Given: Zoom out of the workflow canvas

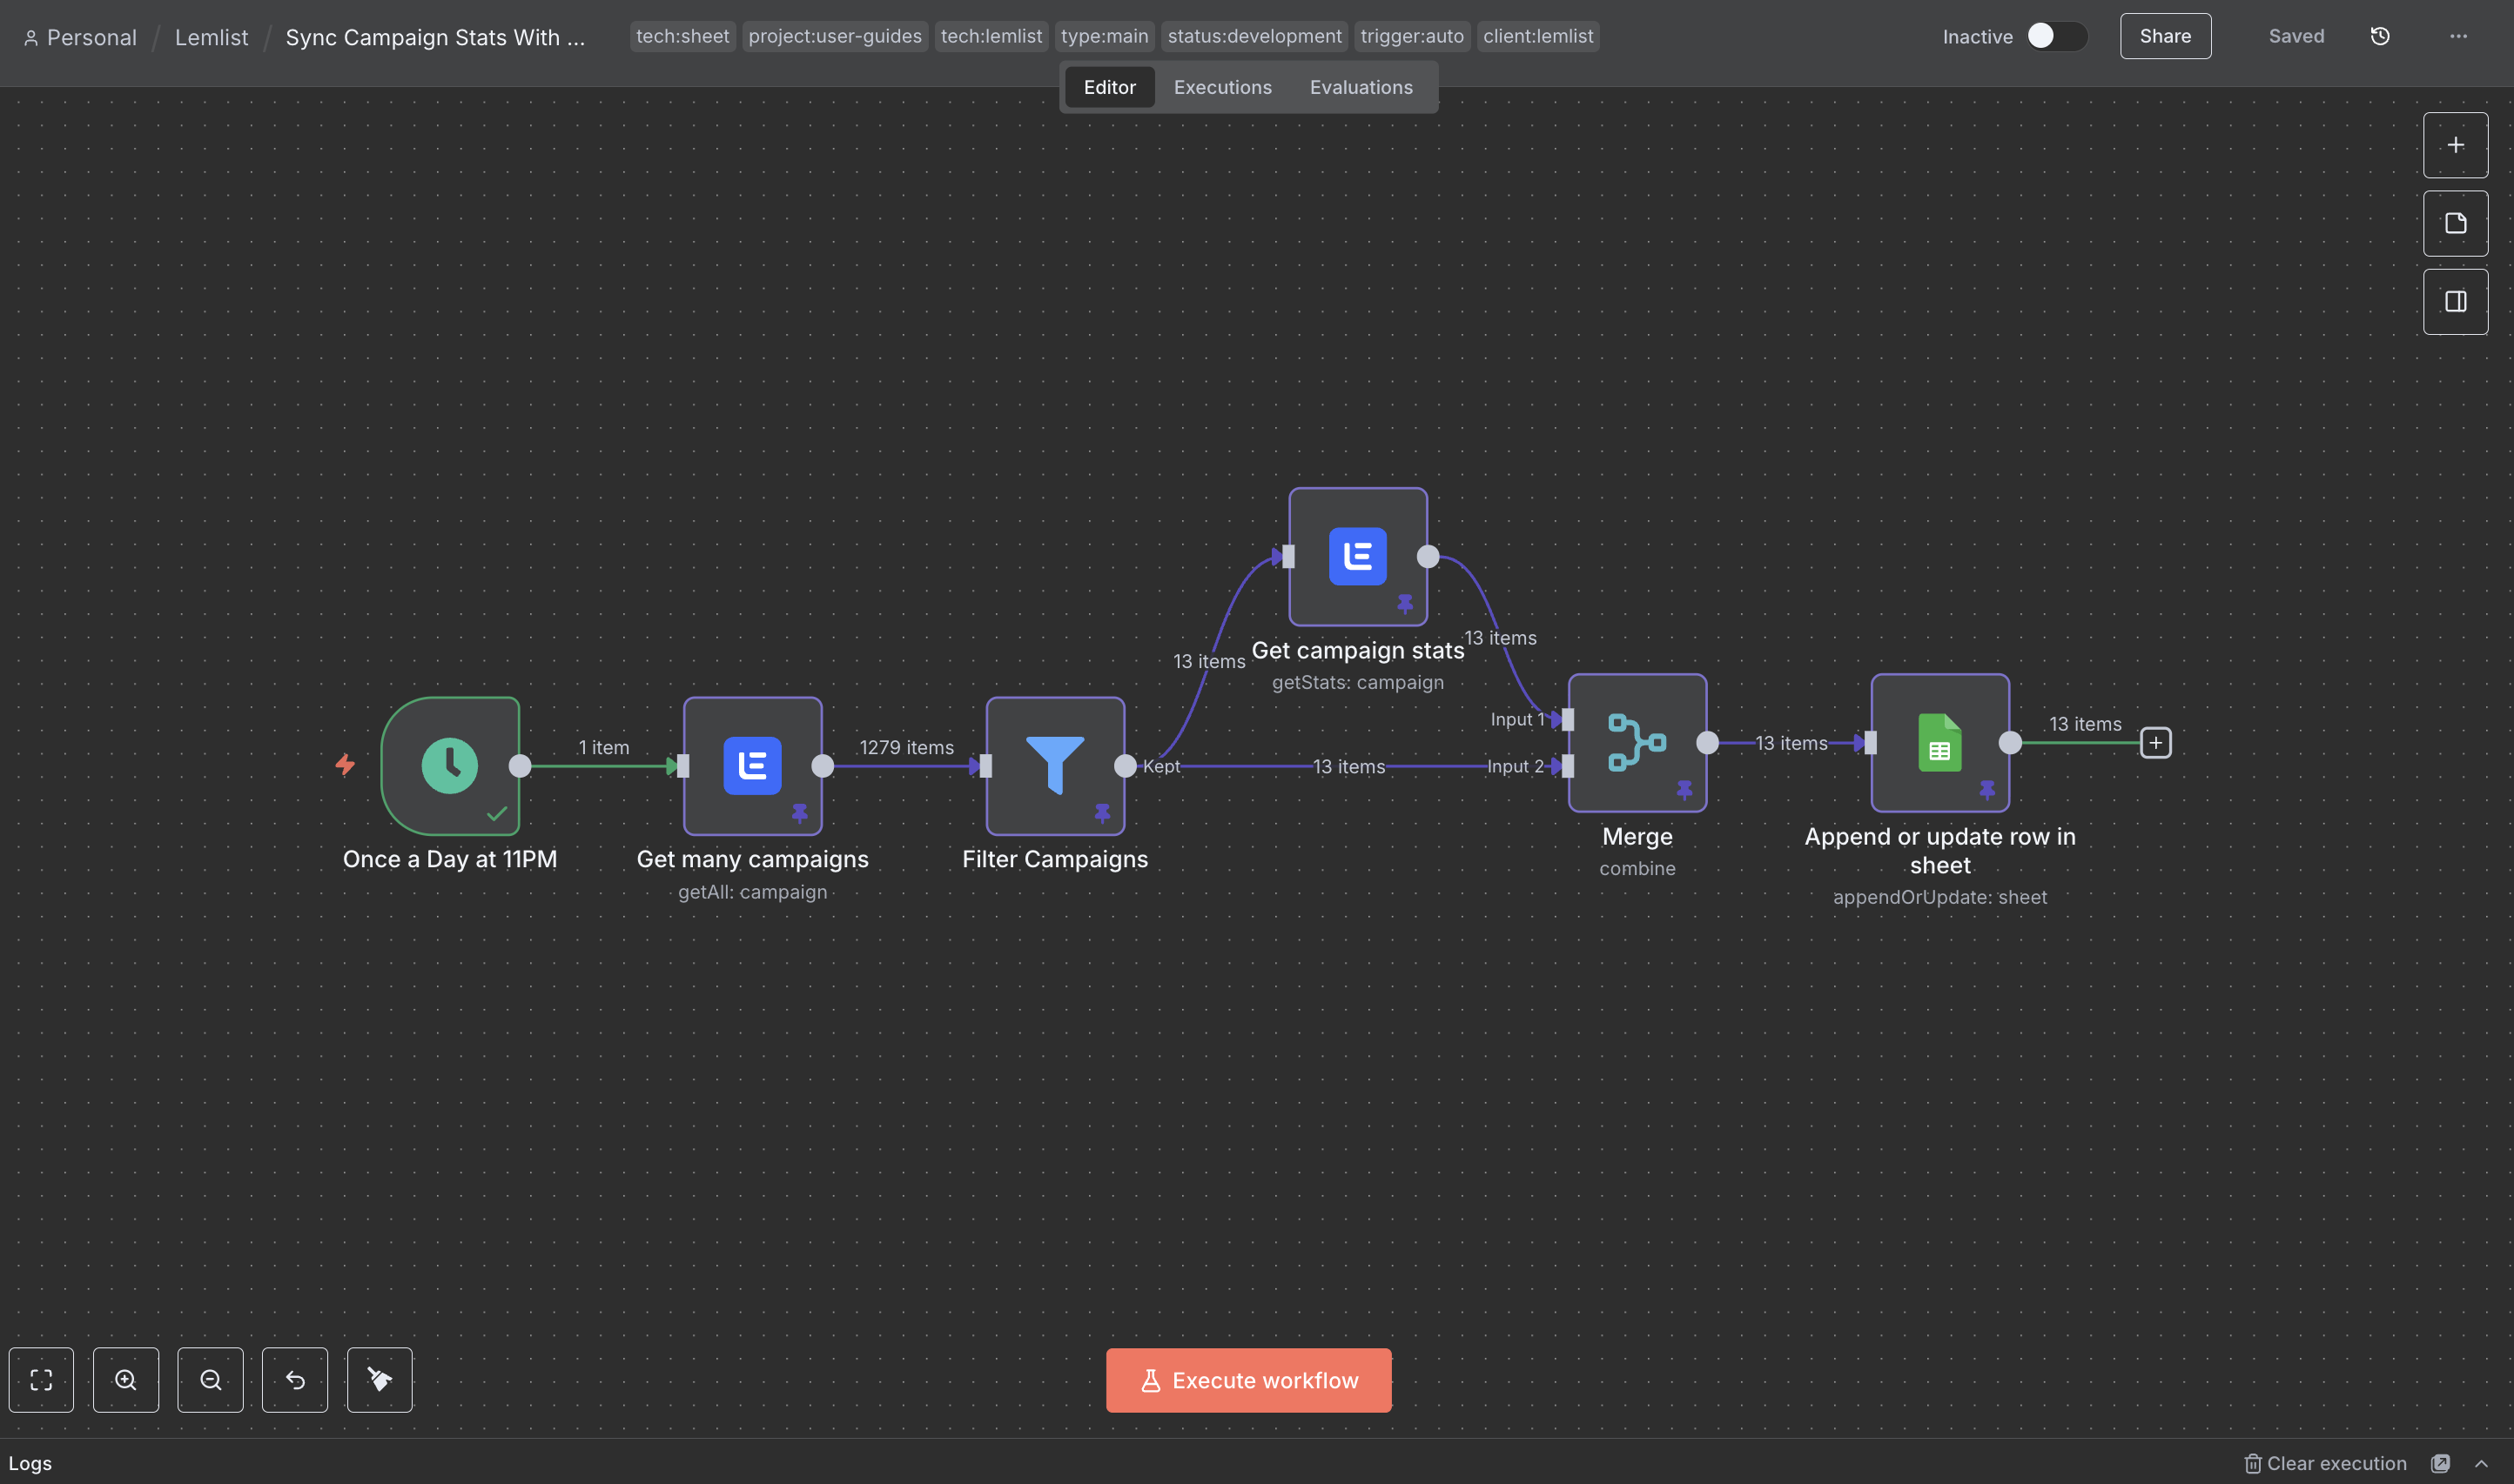Looking at the screenshot, I should coord(210,1380).
